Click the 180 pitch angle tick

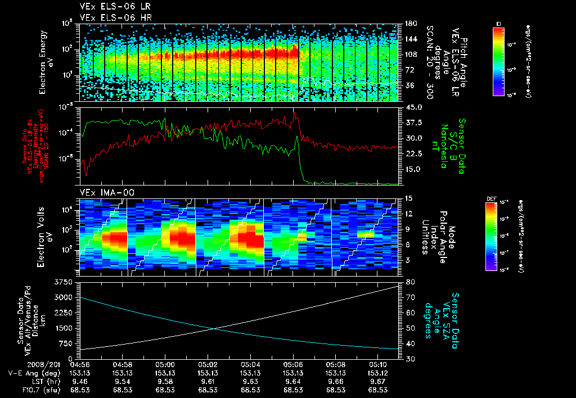pyautogui.click(x=410, y=24)
